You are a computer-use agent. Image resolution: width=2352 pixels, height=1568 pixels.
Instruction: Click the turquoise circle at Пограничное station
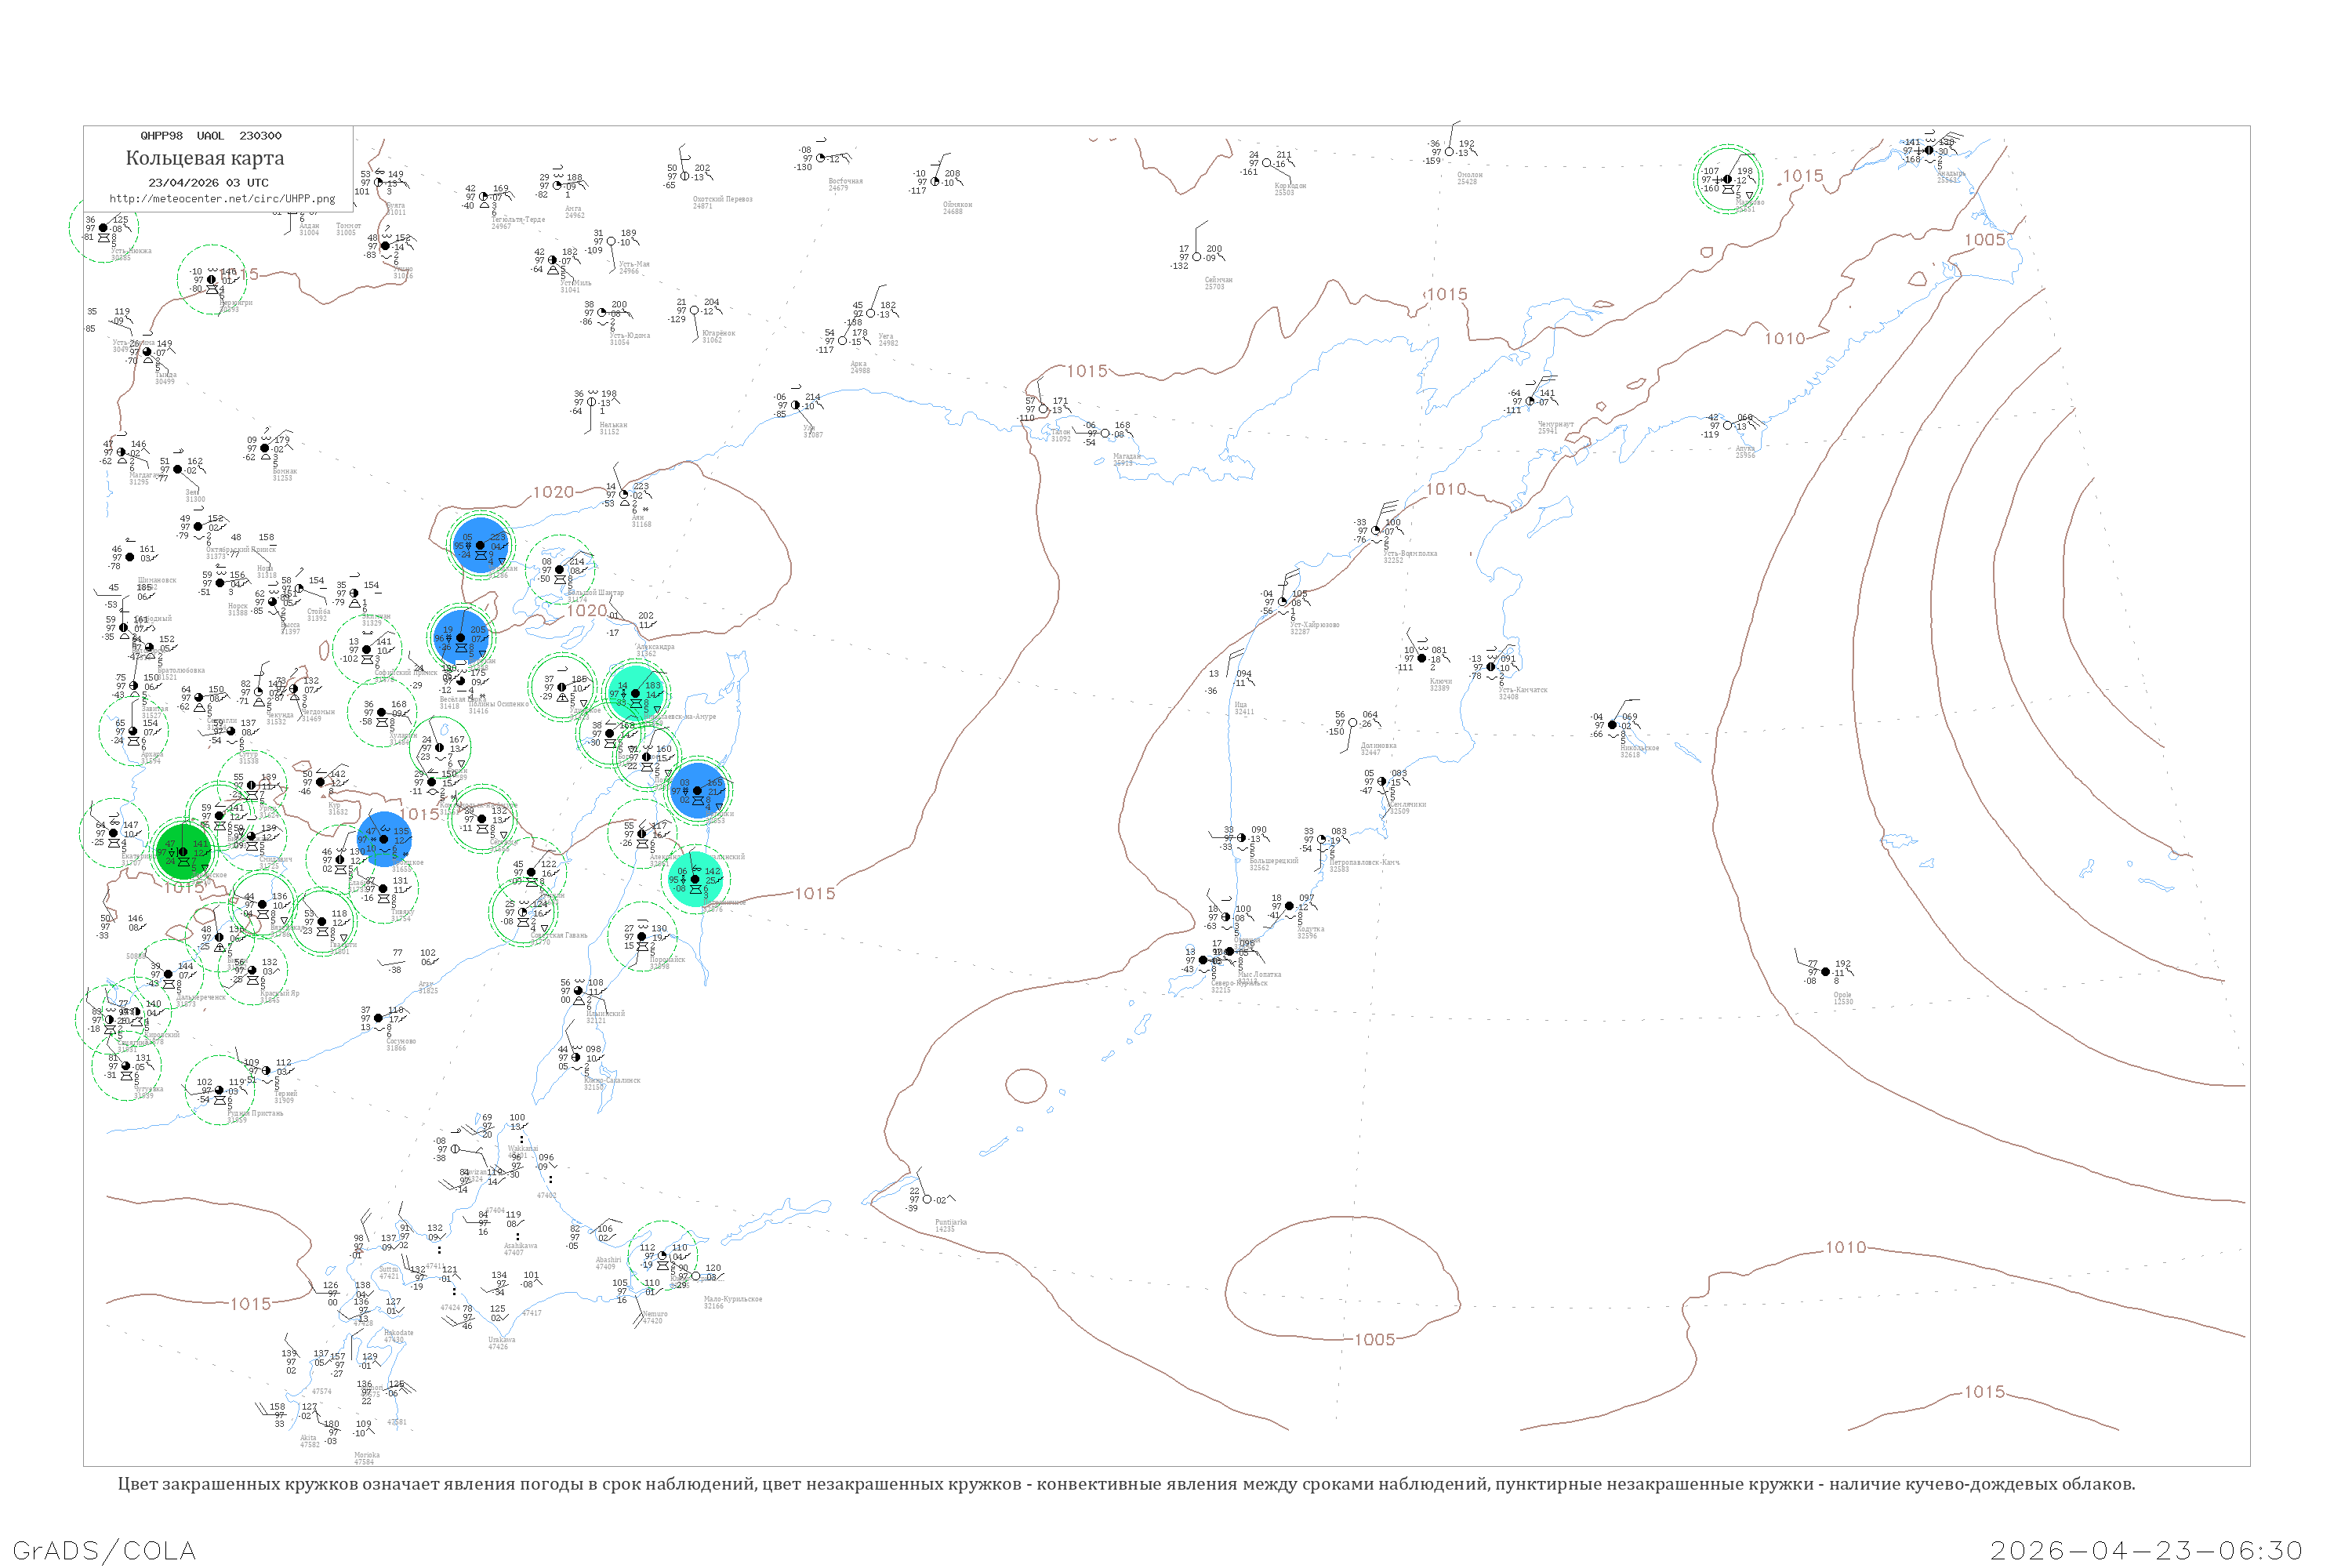coord(695,879)
